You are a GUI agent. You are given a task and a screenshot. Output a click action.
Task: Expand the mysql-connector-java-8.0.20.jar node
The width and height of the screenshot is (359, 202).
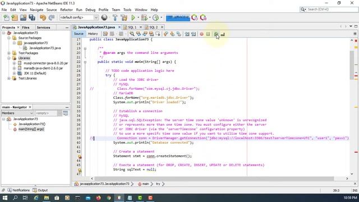click(x=14, y=63)
